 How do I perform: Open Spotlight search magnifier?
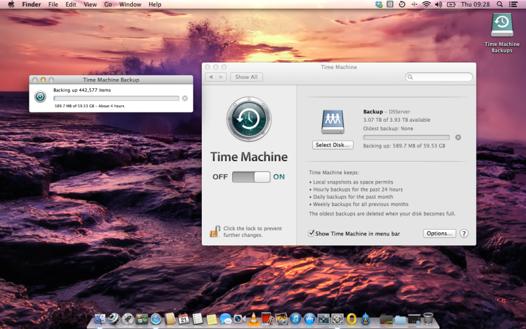500,5
